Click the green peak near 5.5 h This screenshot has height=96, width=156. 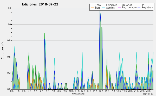(x=44, y=34)
